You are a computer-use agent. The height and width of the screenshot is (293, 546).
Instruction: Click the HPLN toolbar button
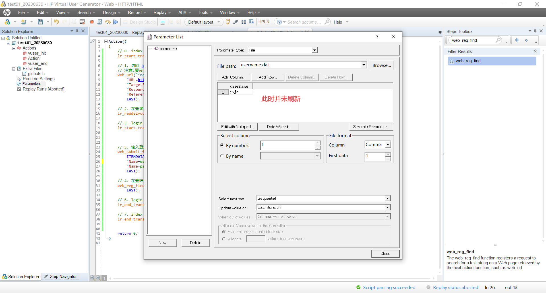tap(264, 22)
